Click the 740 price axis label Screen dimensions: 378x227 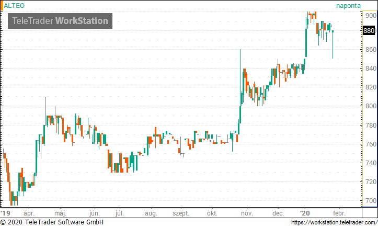tap(371, 163)
